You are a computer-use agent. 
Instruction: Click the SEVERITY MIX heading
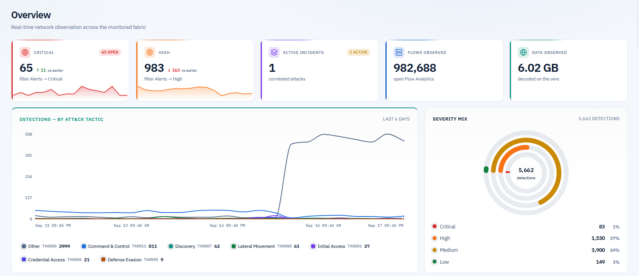(450, 119)
